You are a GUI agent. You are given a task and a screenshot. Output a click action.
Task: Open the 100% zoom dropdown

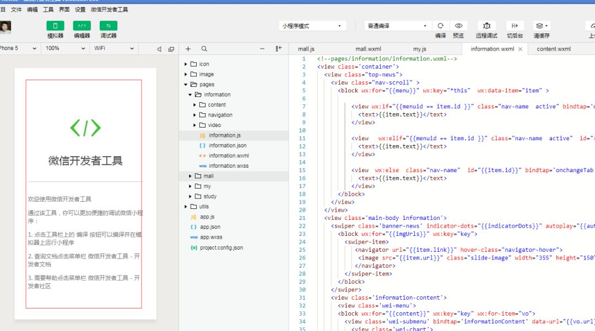point(65,48)
